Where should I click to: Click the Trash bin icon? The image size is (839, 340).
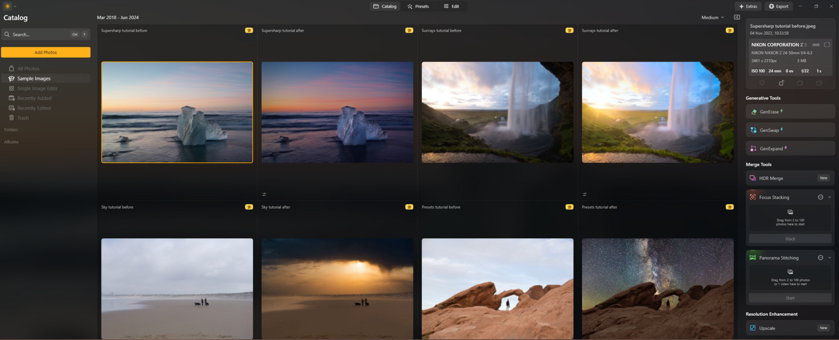pos(11,118)
